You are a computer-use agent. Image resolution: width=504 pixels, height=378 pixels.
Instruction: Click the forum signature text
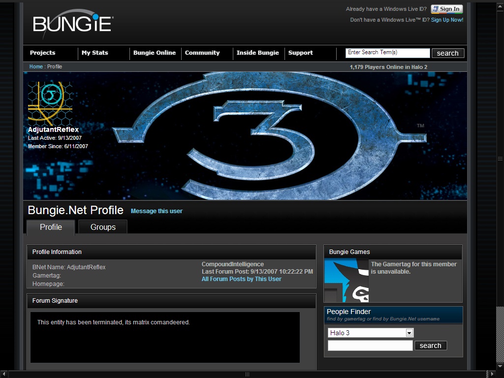coord(114,322)
